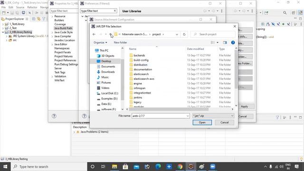
Task: Open notification center icon
Action: pos(296,167)
